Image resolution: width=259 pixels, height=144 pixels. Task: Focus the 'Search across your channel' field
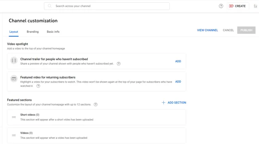click(107, 6)
